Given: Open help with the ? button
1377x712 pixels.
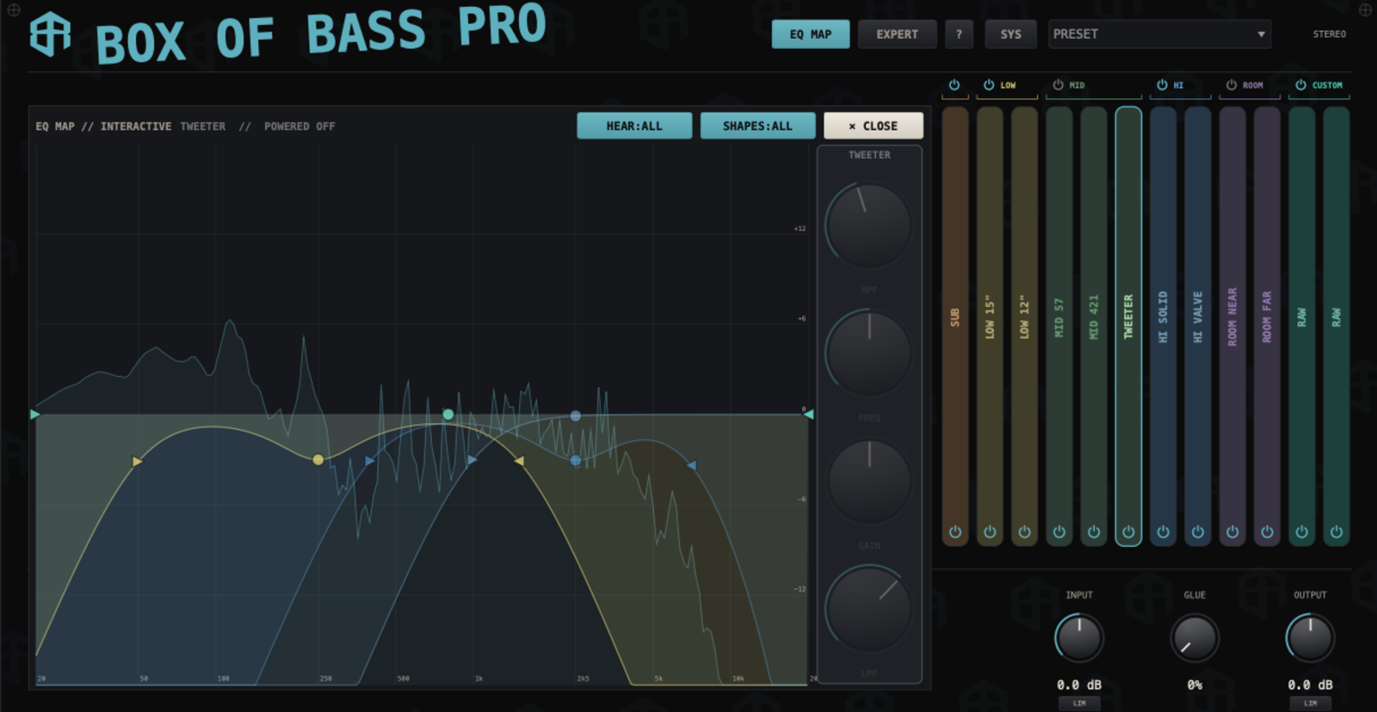Looking at the screenshot, I should pos(959,34).
